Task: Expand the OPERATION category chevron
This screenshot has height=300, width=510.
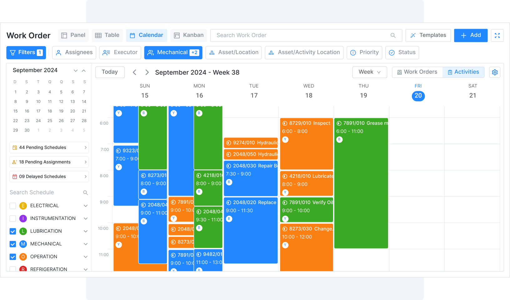Action: click(x=86, y=257)
